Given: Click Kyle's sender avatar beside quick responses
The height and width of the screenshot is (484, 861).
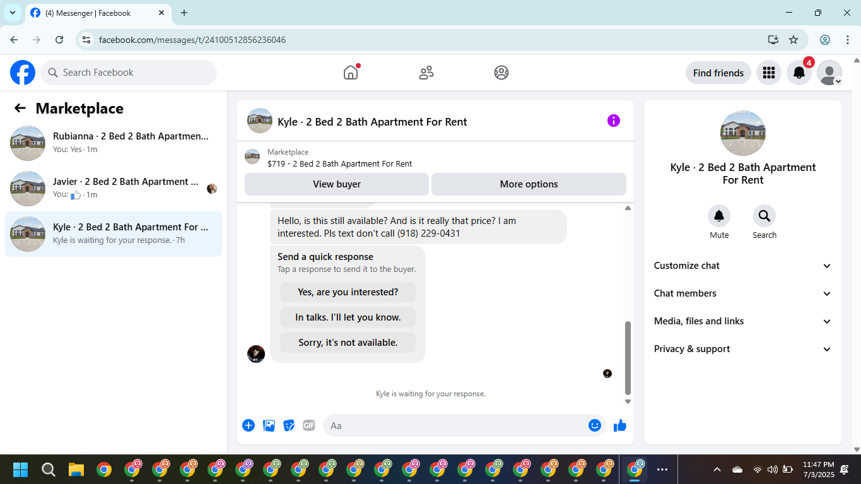Looking at the screenshot, I should pyautogui.click(x=256, y=354).
